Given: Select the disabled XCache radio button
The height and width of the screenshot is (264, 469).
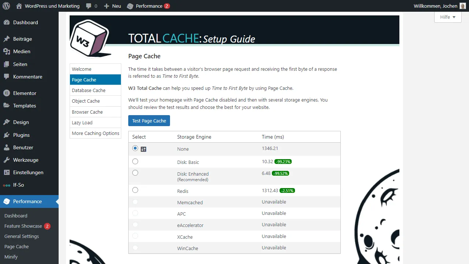Looking at the screenshot, I should tap(135, 236).
